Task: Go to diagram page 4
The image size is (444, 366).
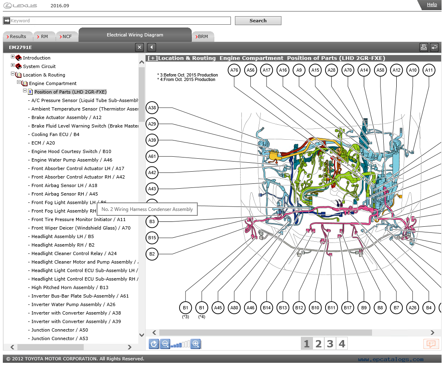Action: coord(342,344)
